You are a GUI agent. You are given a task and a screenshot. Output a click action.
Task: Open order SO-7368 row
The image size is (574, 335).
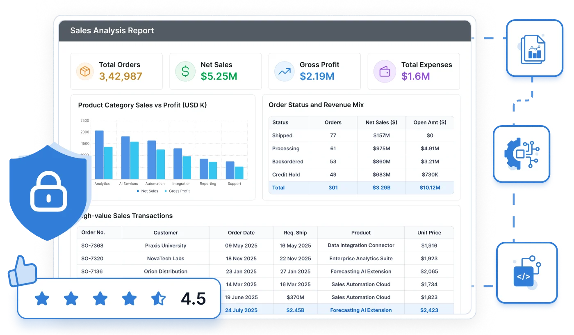(265, 246)
